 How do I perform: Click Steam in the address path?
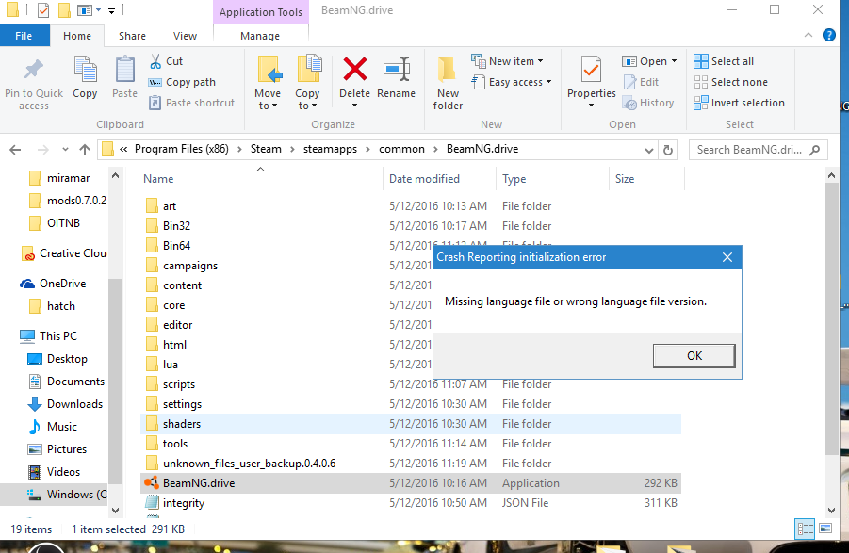[x=266, y=149]
